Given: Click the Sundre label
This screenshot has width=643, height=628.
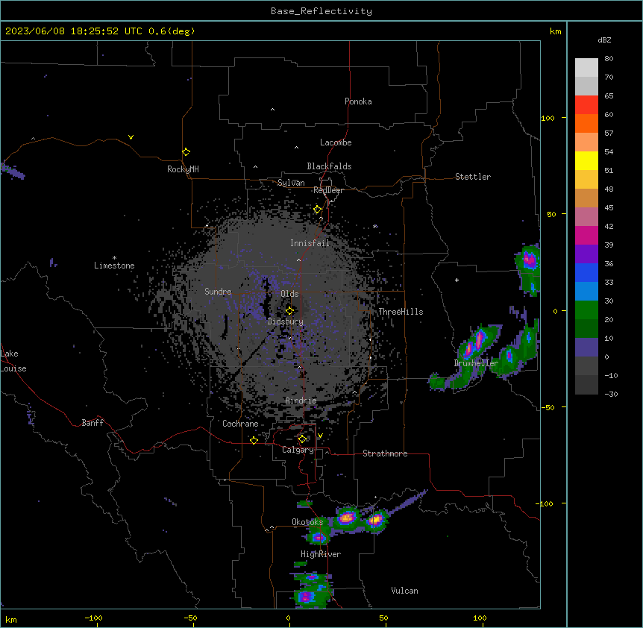Looking at the screenshot, I should (218, 292).
